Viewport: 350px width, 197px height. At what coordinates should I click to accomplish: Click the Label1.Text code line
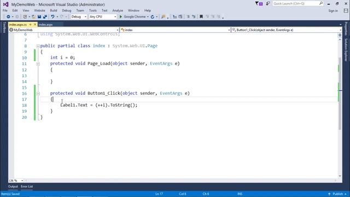click(99, 105)
